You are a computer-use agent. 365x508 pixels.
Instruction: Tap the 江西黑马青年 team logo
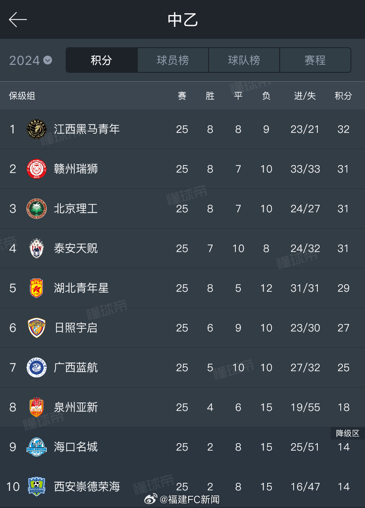pyautogui.click(x=37, y=129)
